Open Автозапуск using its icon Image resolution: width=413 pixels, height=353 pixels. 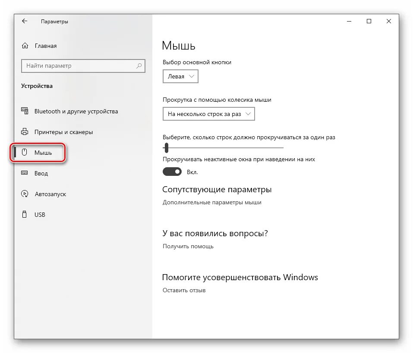click(x=25, y=194)
